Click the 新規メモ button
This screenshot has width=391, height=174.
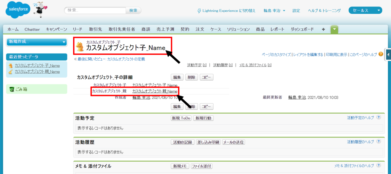pos(180,166)
